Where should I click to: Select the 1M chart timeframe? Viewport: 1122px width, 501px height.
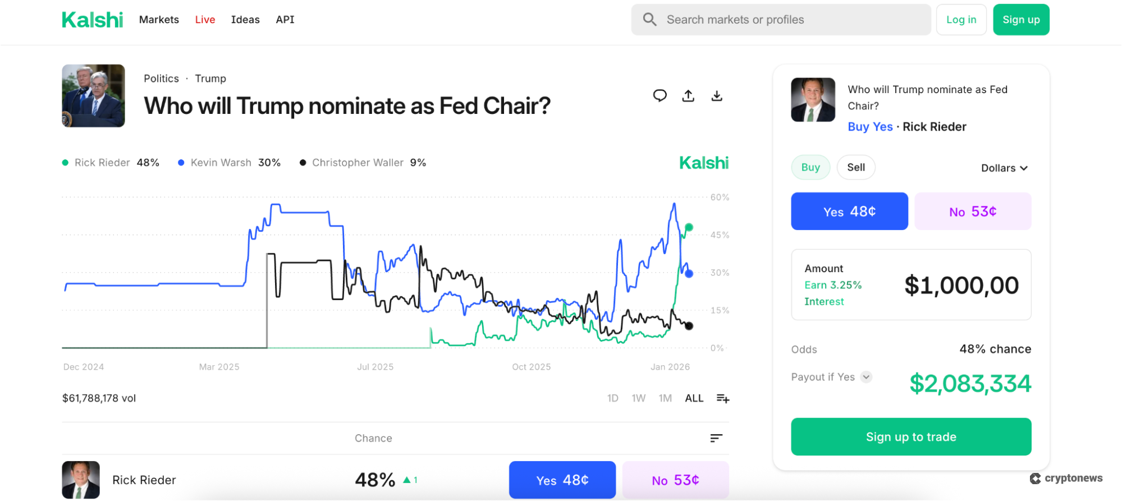click(x=665, y=398)
